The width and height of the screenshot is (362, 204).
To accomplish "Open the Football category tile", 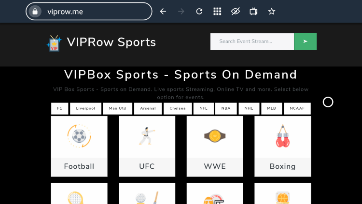I will click(x=79, y=144).
